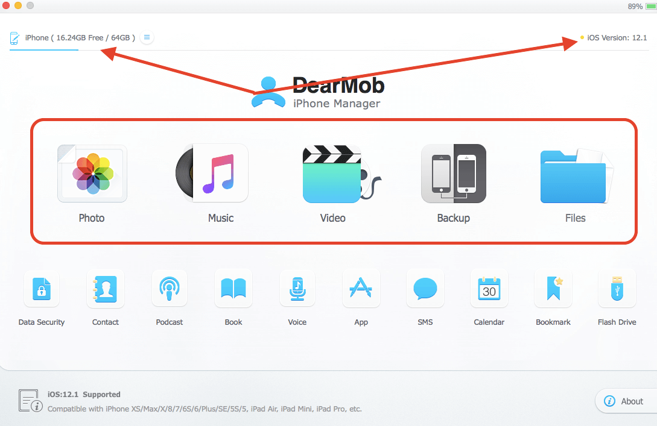Image resolution: width=657 pixels, height=426 pixels.
Task: Click the "Photo" label
Action: coord(92,218)
